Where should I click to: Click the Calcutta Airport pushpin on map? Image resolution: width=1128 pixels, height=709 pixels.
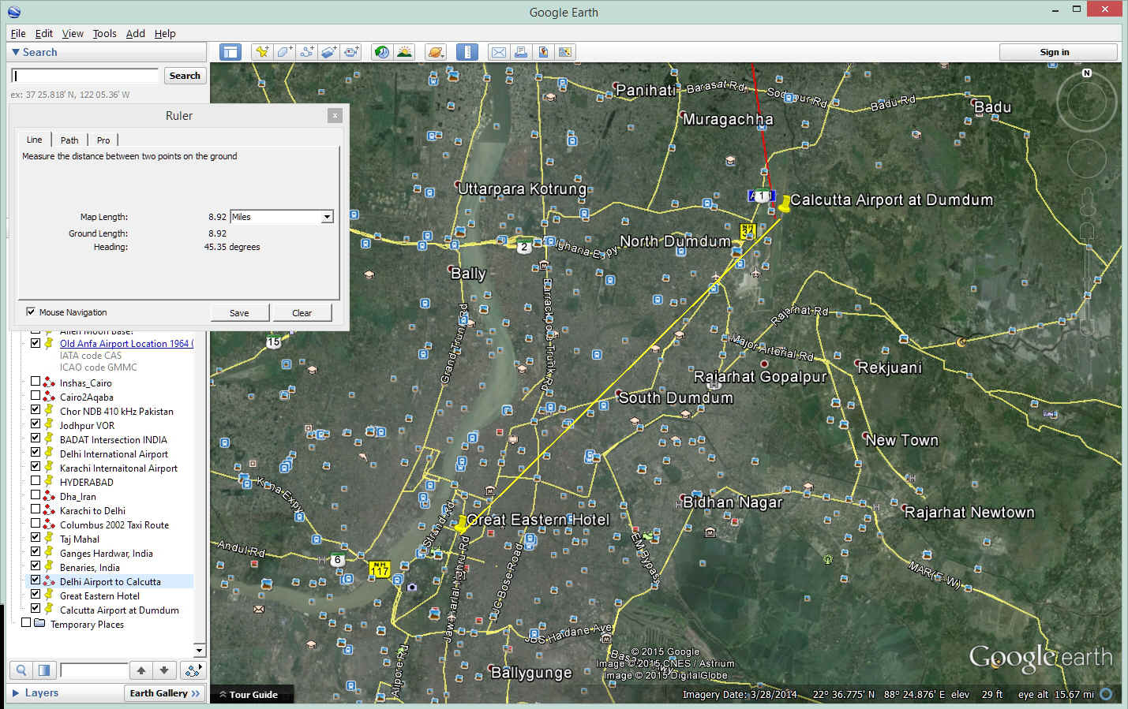click(783, 205)
